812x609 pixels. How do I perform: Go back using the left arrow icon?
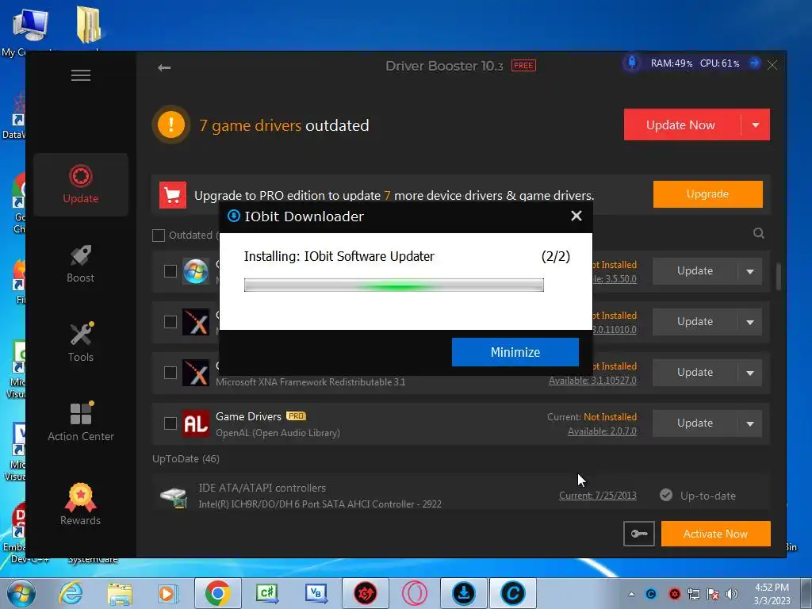164,67
